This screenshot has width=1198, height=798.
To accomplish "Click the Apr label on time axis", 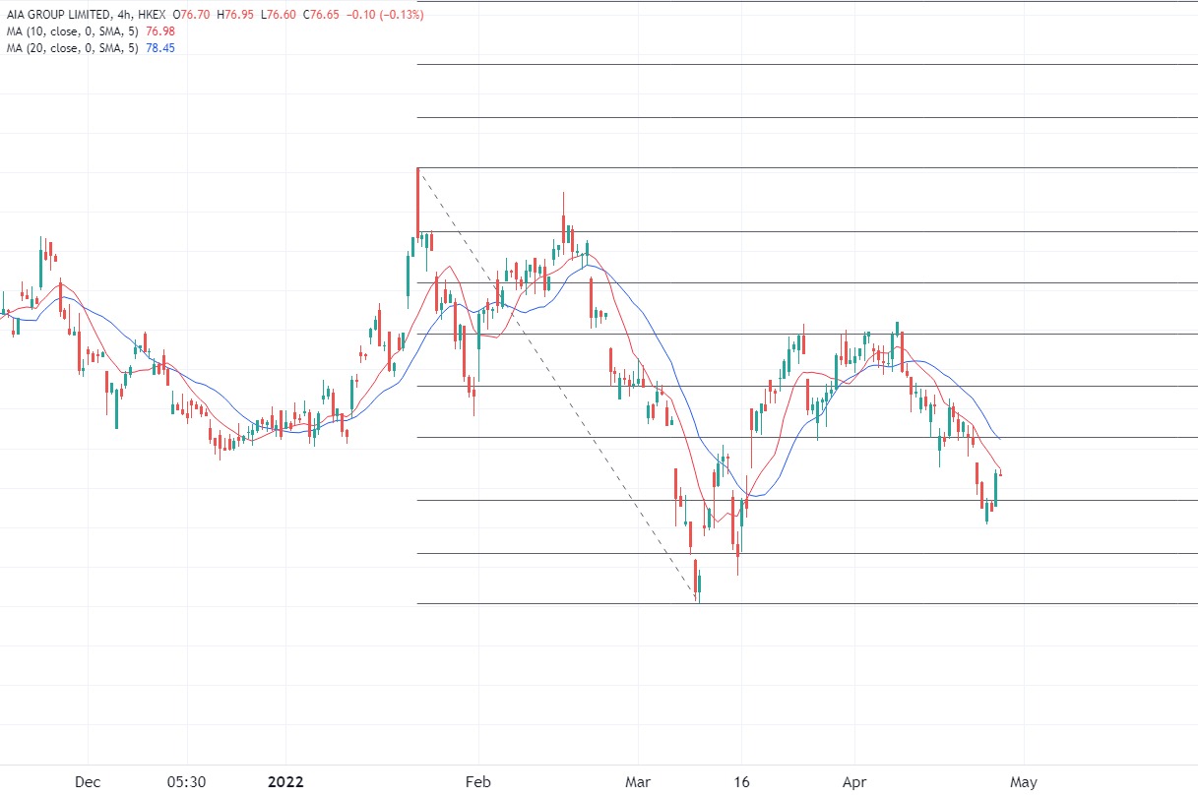I will [x=854, y=782].
